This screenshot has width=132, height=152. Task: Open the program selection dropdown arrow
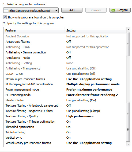56,11
